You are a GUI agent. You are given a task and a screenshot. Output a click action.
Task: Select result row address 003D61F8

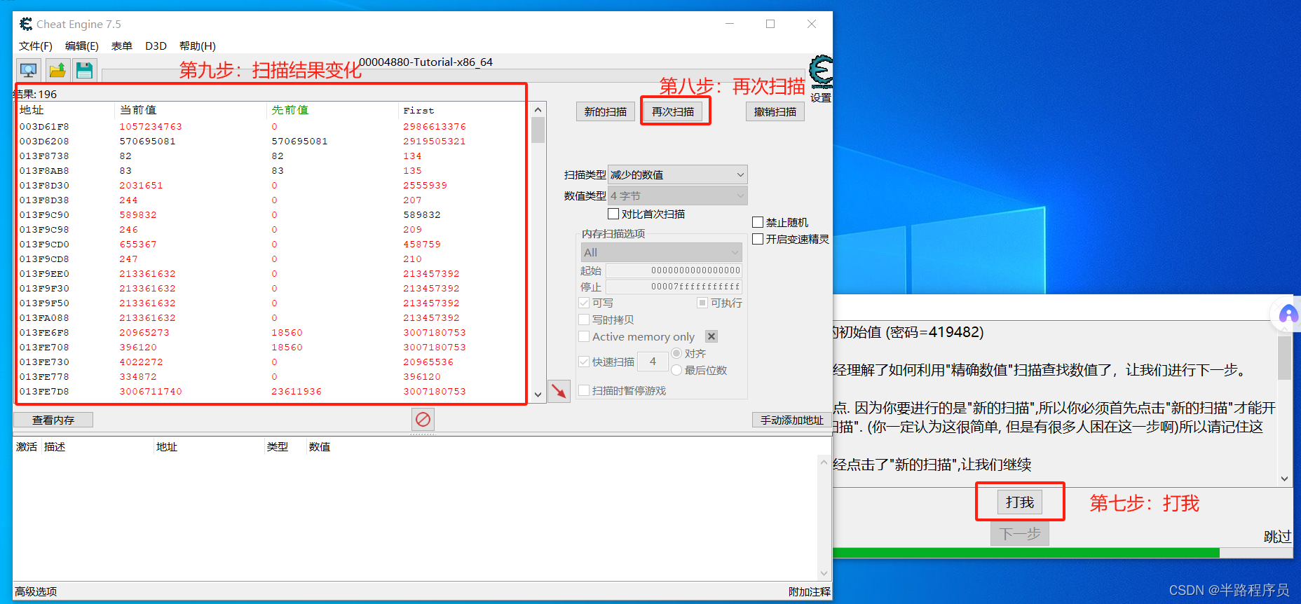click(272, 127)
